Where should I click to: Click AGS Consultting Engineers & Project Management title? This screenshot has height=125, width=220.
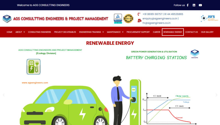(x=61, y=19)
